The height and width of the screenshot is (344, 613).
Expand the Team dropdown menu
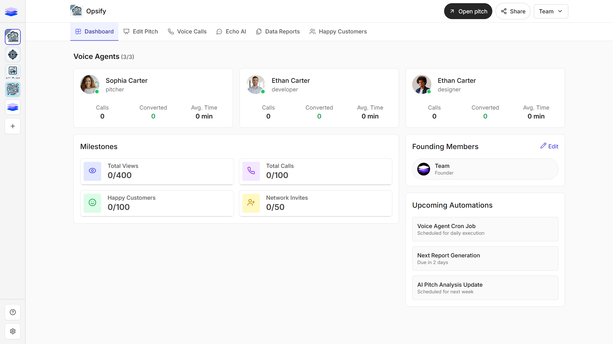[551, 11]
